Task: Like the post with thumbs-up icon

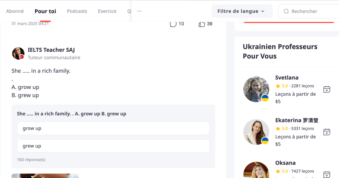Action: [202, 24]
